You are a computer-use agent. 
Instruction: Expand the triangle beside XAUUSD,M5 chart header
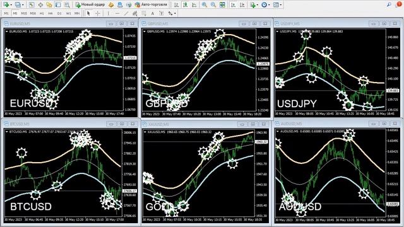pos(145,132)
